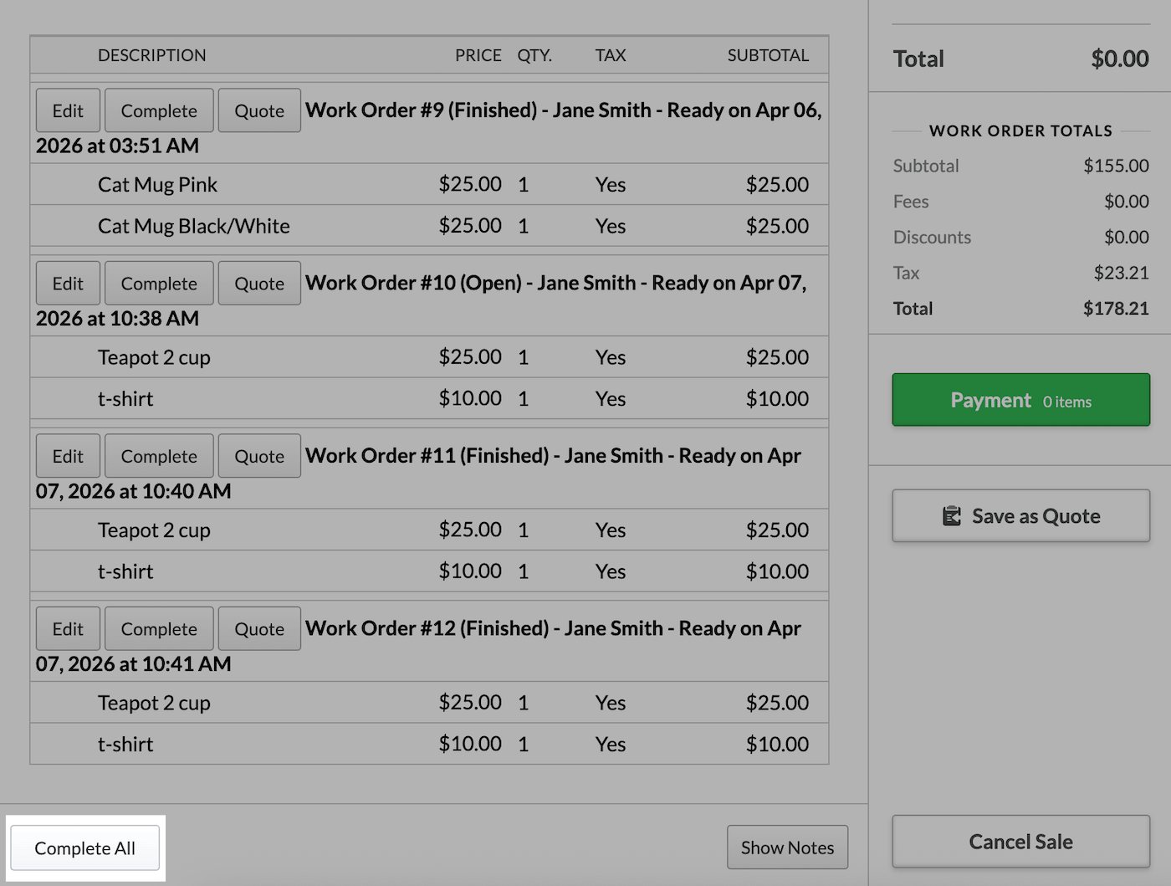Edit Work Order #12
The height and width of the screenshot is (886, 1171).
tap(68, 629)
